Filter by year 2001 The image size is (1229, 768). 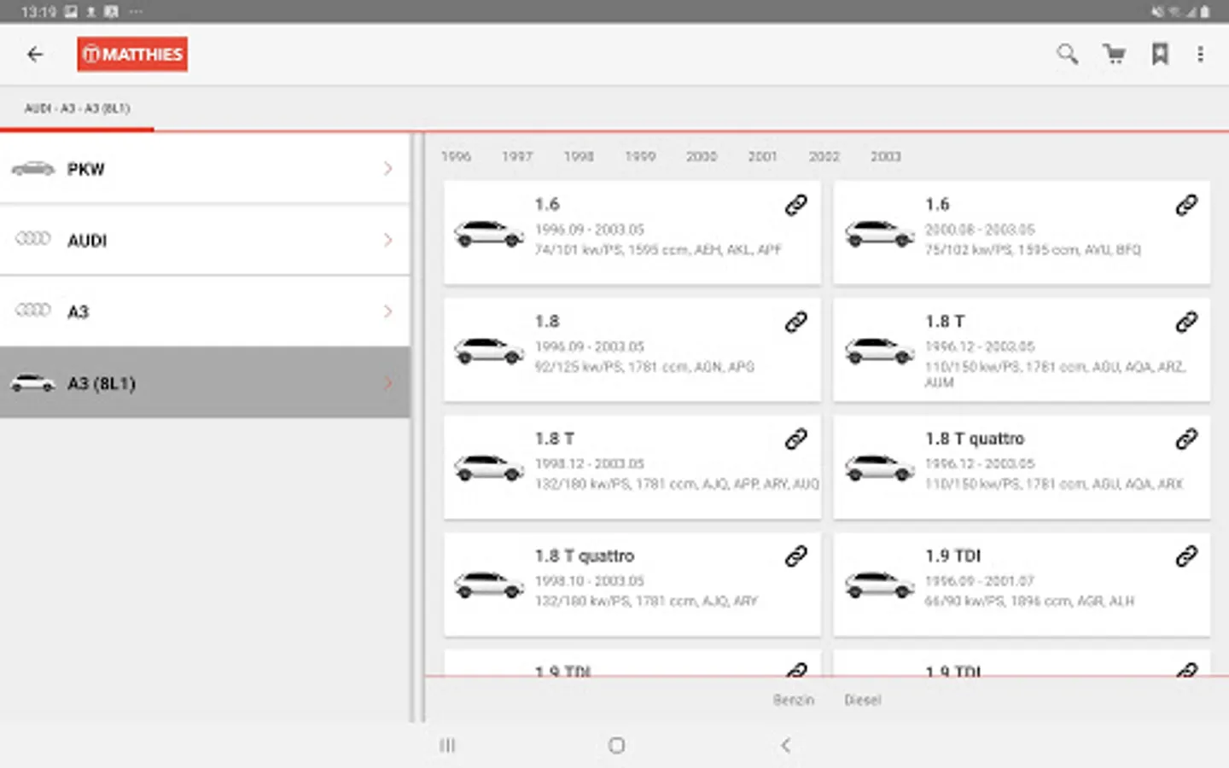click(763, 157)
